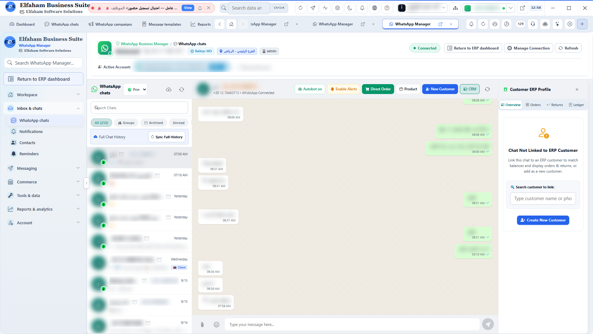Screen dimensions: 593x334
Task: Add a new tab with plus button
Action: click(582, 24)
